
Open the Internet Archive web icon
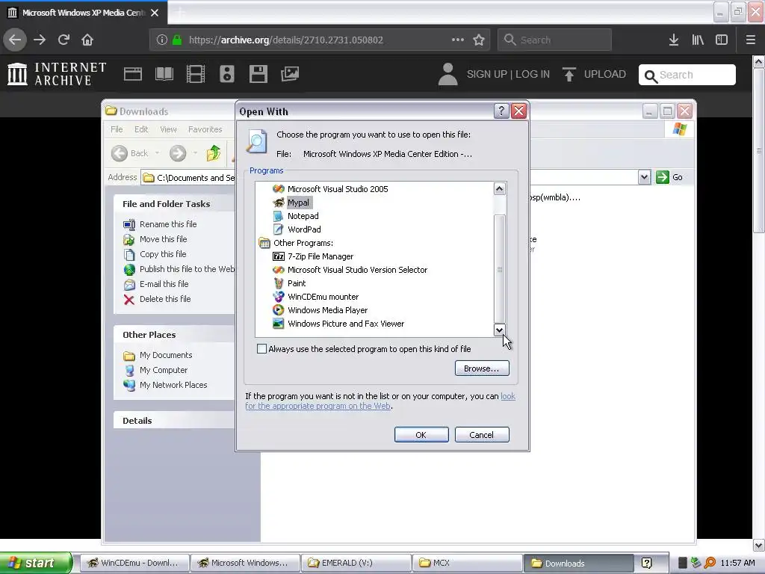point(133,74)
